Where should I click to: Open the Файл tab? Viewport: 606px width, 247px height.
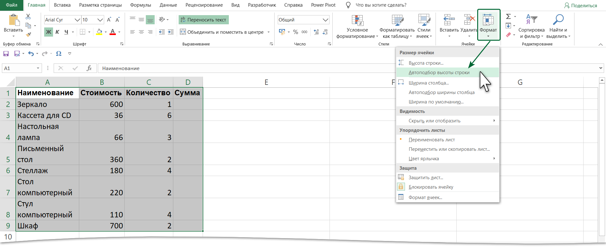coord(12,5)
